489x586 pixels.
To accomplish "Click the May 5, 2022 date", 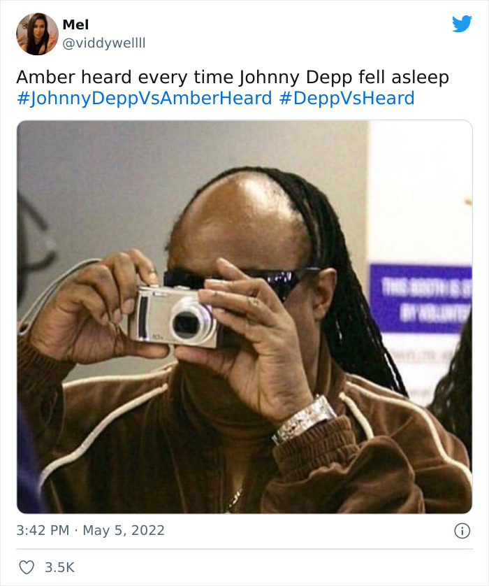I will 124,530.
